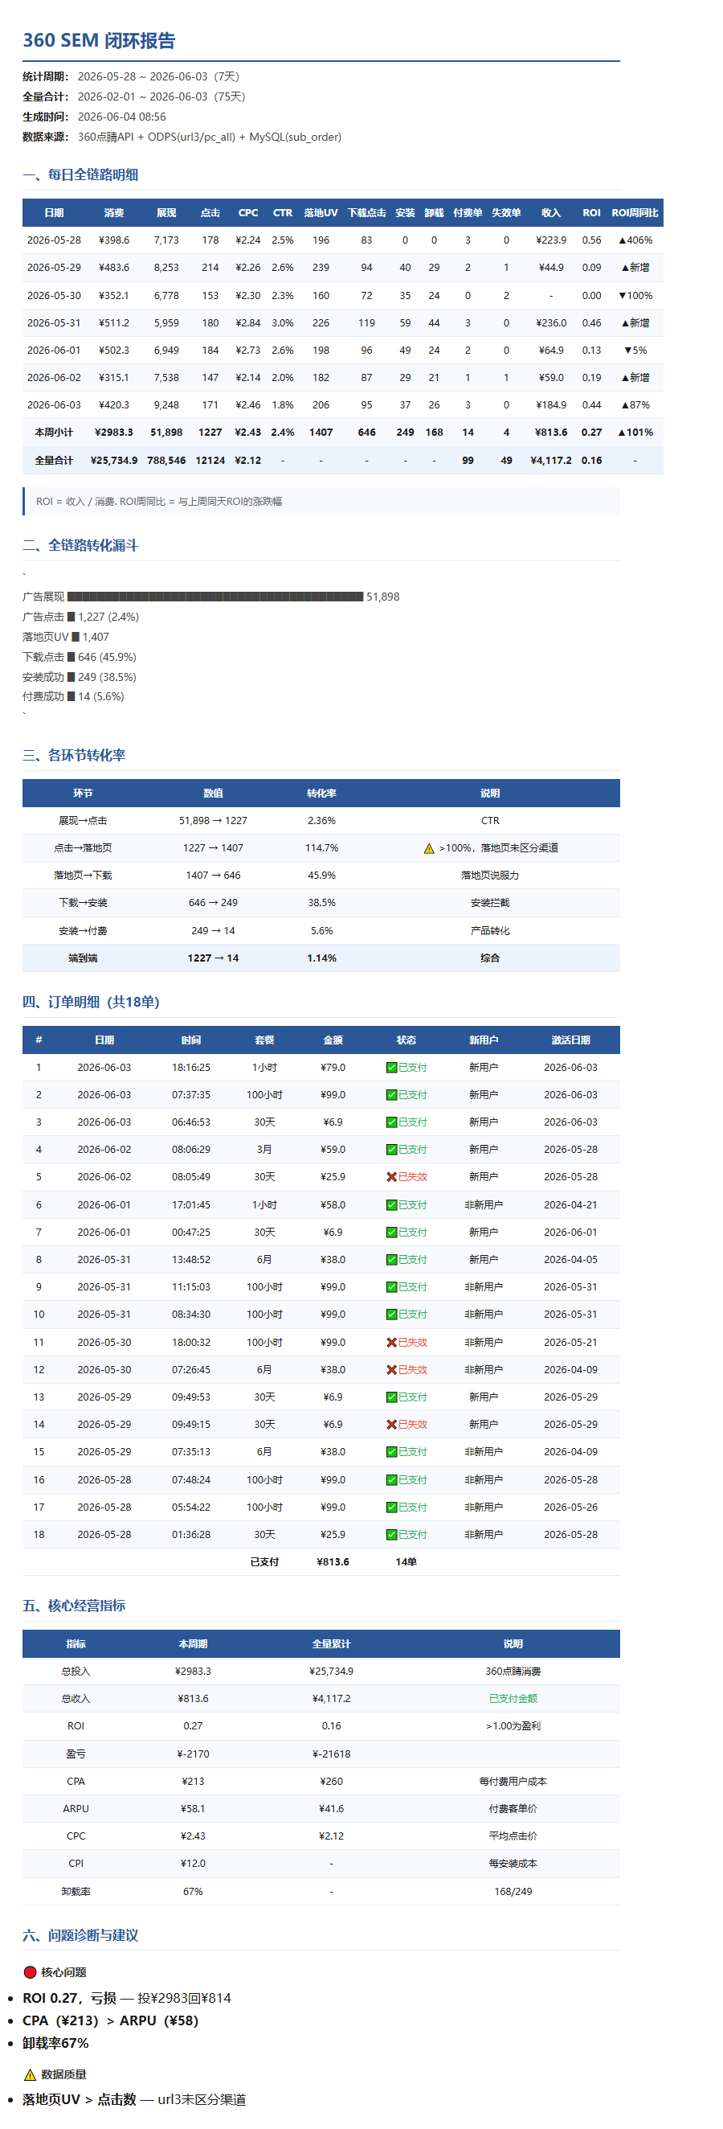Click the 生成时间 2026-06-04 08:56 line
The height and width of the screenshot is (2129, 723).
(x=94, y=117)
